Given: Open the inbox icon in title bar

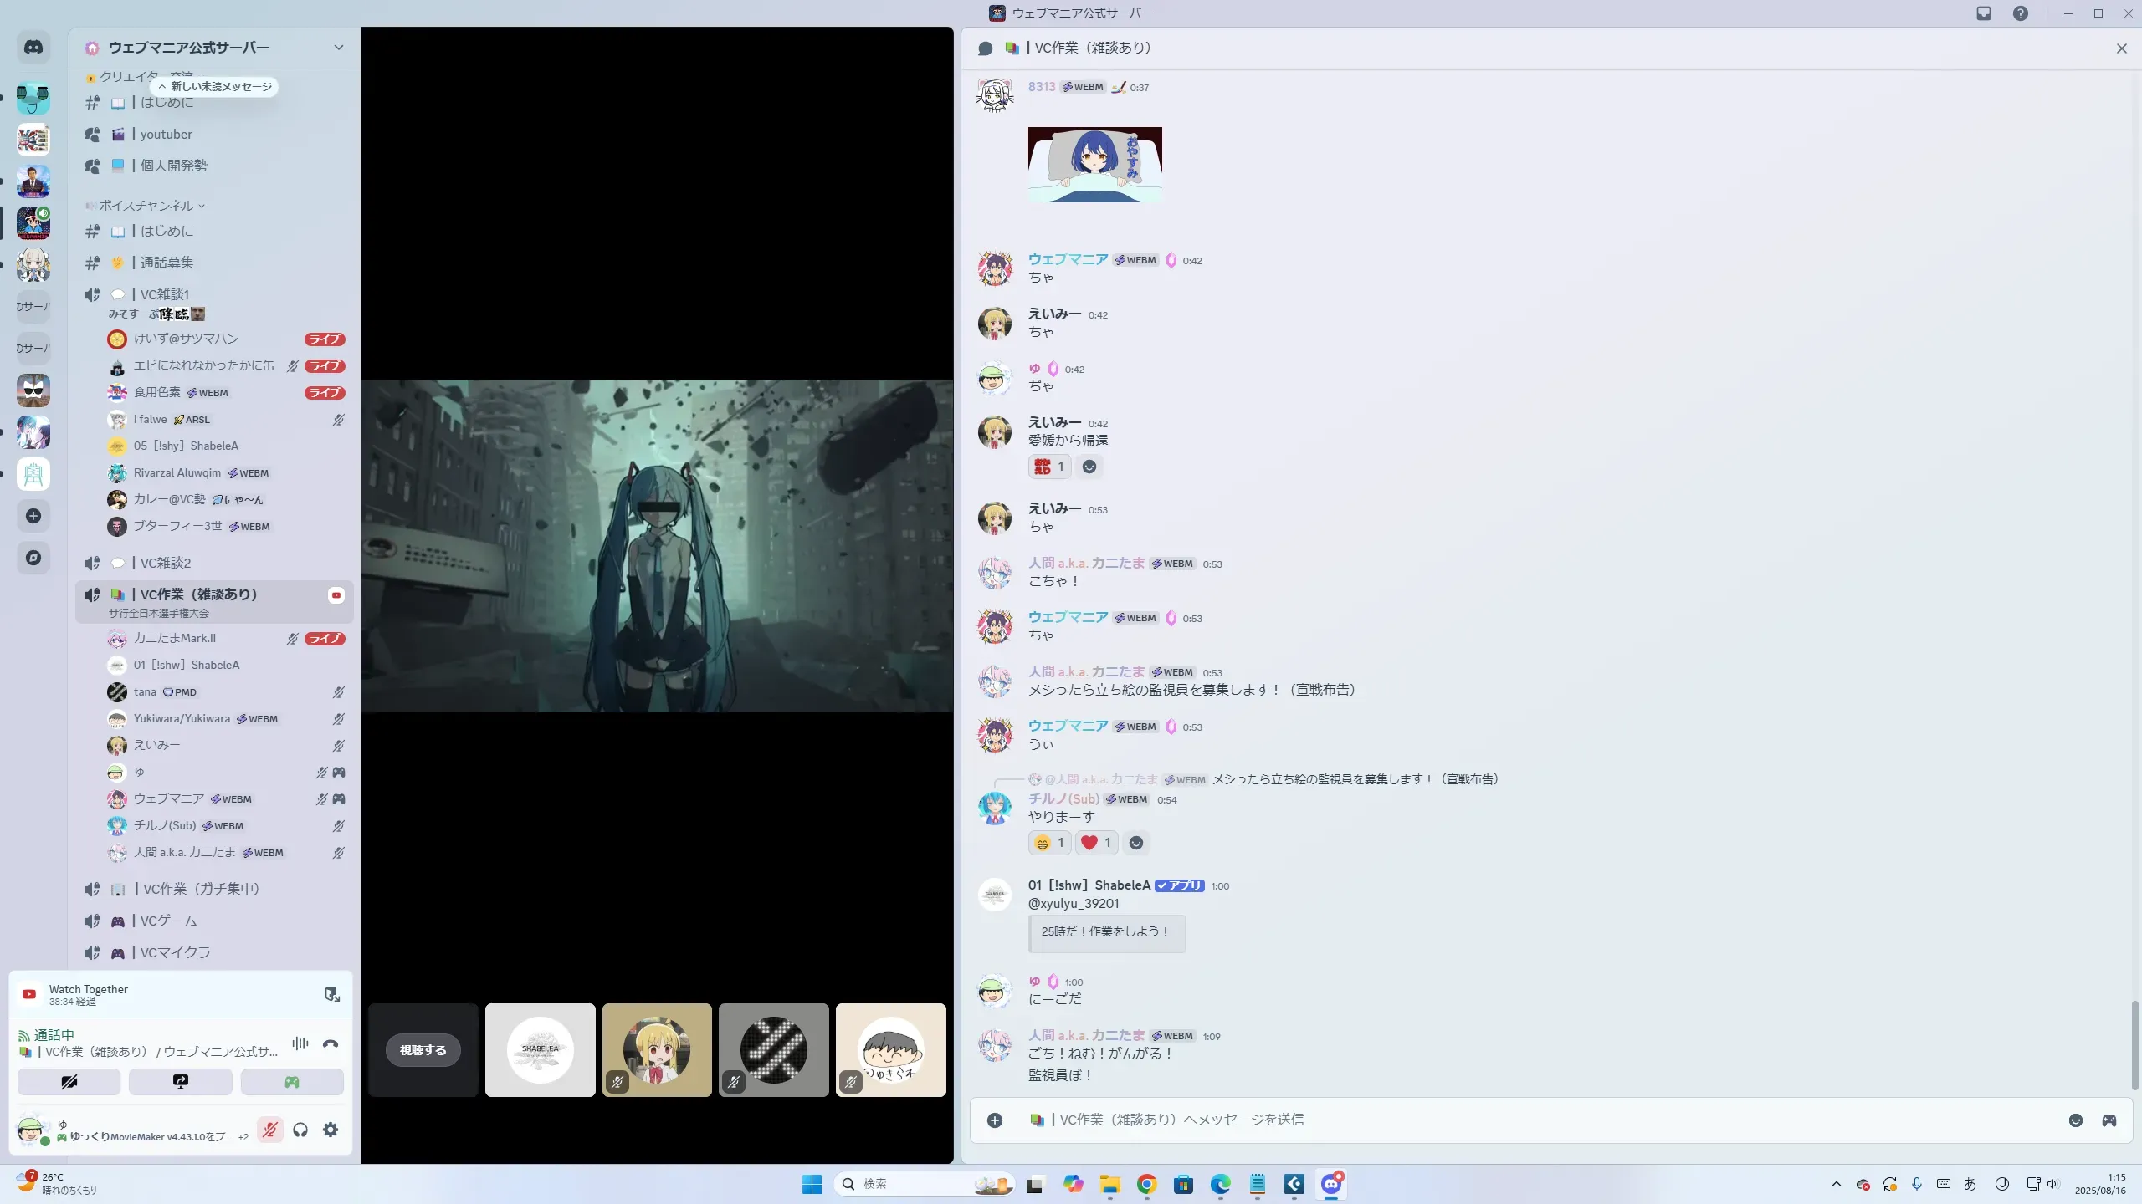Looking at the screenshot, I should [1983, 13].
